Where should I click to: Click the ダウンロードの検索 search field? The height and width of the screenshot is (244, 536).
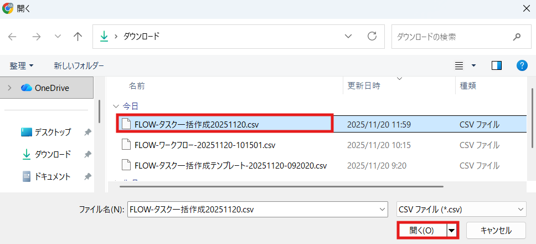tap(451, 37)
